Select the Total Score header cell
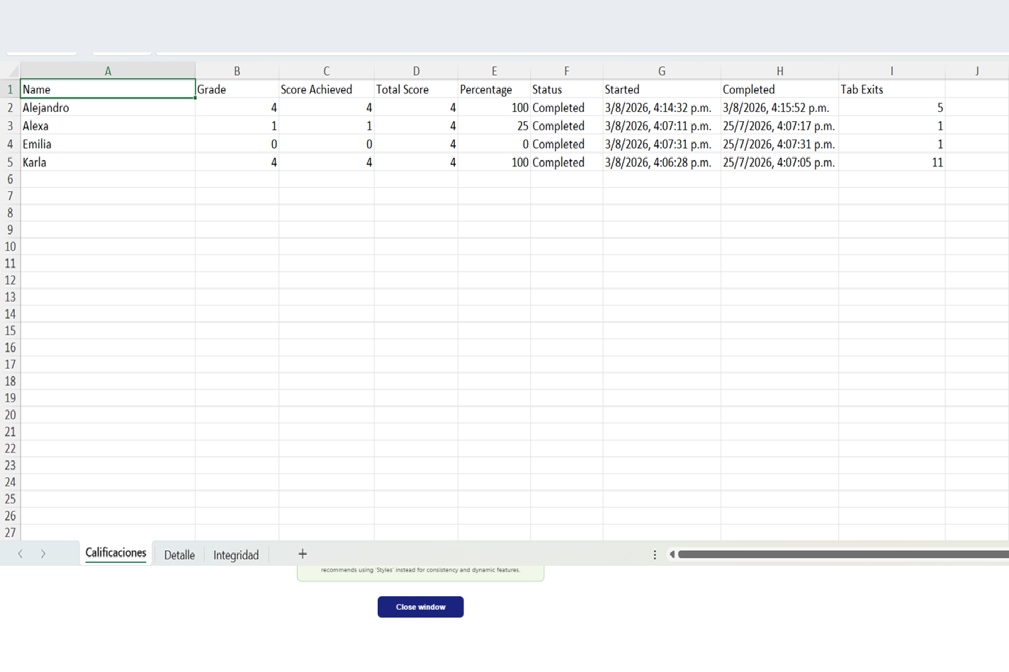Image resolution: width=1009 pixels, height=672 pixels. [416, 89]
